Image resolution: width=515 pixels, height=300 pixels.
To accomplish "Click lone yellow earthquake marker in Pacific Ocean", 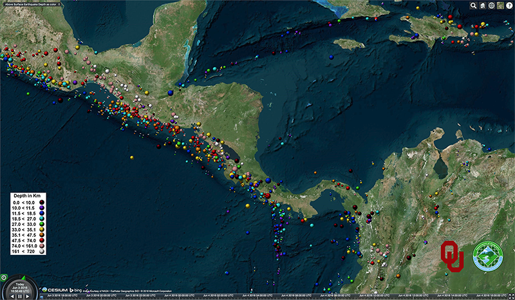I will click(132, 158).
